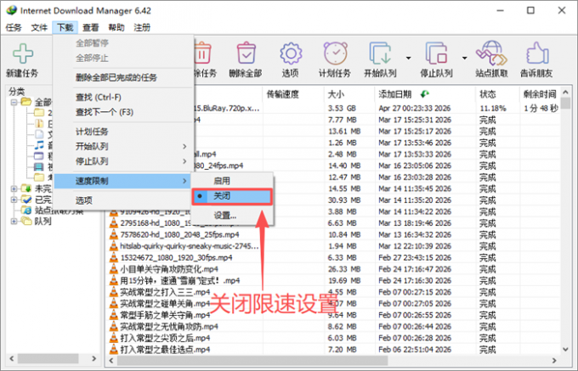Select the programs window category icon in tree
This screenshot has width=578, height=371.
click(x=39, y=156)
